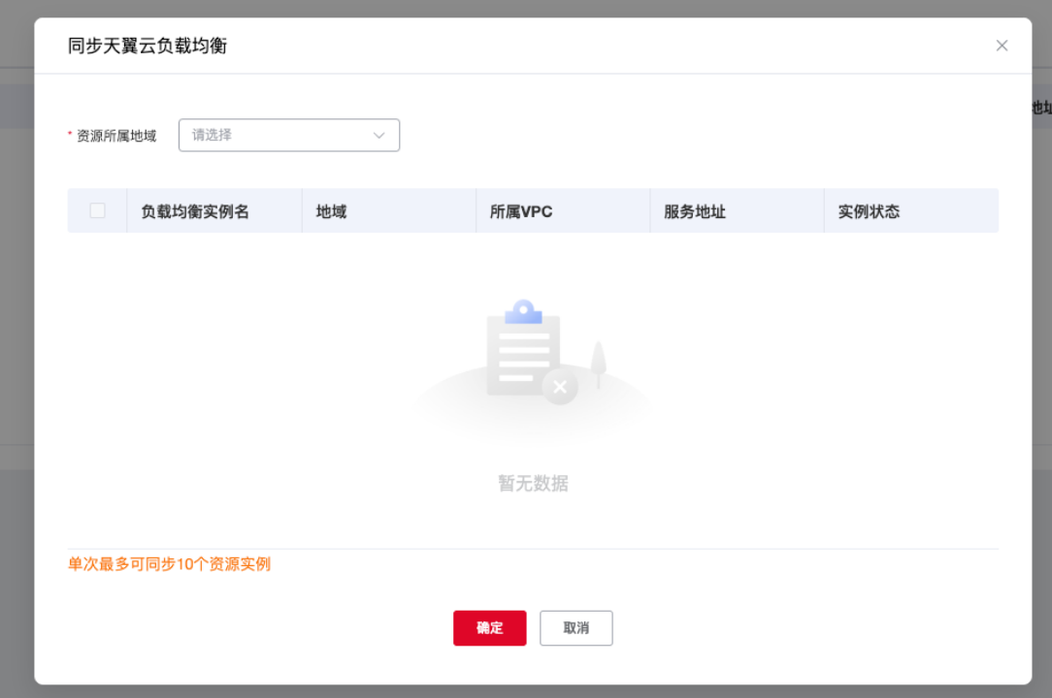The width and height of the screenshot is (1052, 698).
Task: Click the chevron arrow in 请选择 box
Action: [x=379, y=136]
